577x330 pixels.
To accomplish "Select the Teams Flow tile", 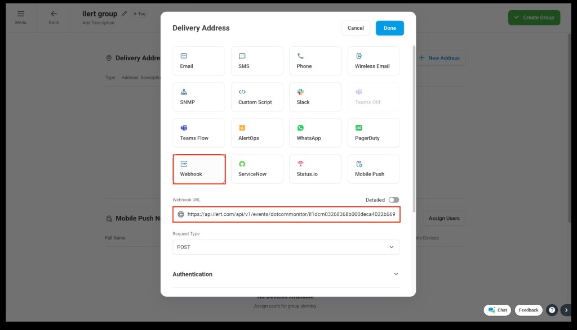I will point(198,133).
